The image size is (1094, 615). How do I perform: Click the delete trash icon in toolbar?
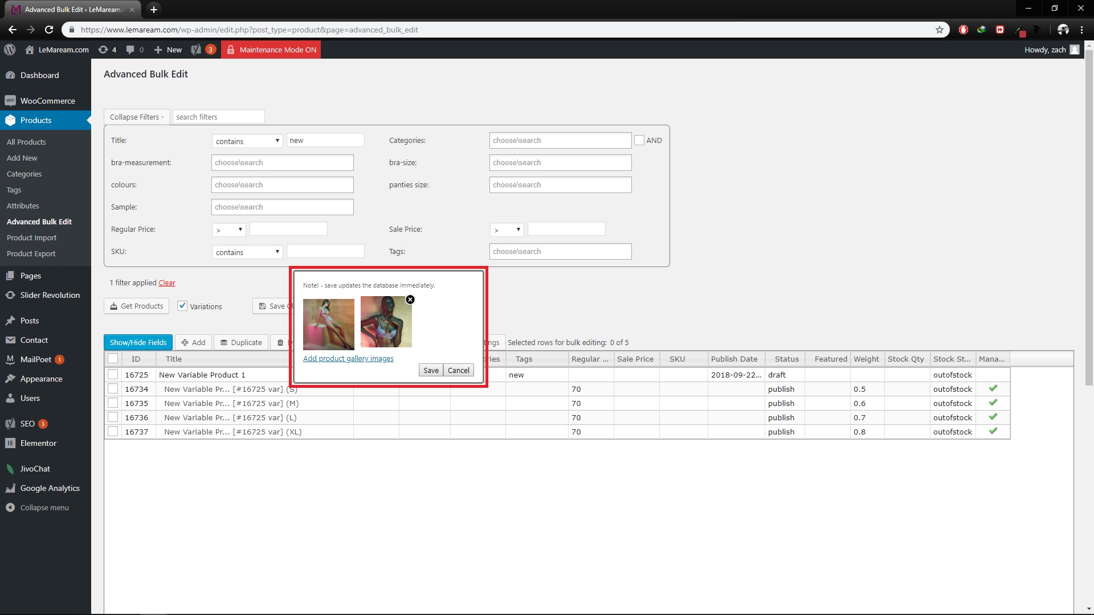coord(280,342)
